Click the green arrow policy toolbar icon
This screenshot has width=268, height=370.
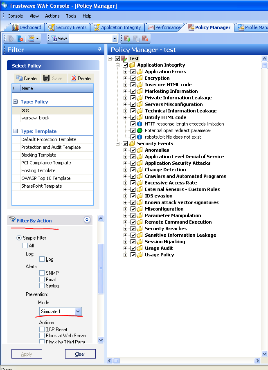(x=126, y=38)
